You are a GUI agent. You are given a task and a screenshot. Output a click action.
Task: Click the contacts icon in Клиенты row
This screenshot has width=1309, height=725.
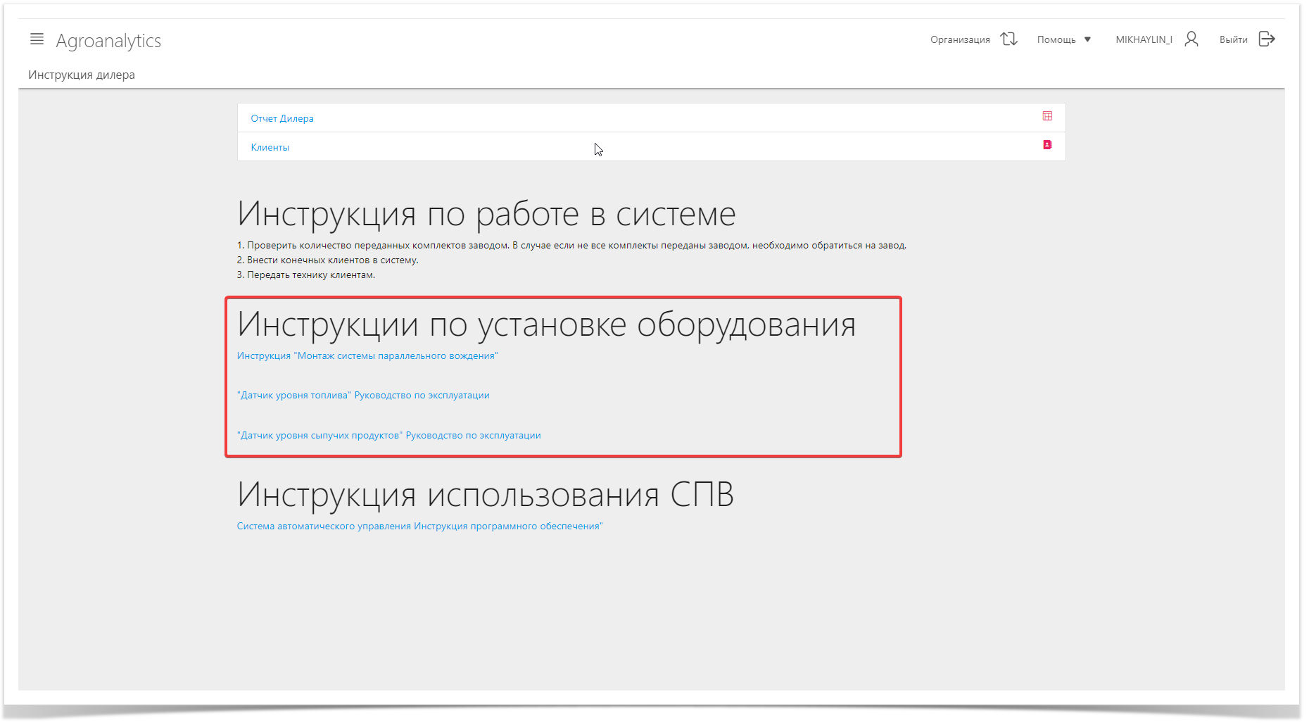point(1047,145)
